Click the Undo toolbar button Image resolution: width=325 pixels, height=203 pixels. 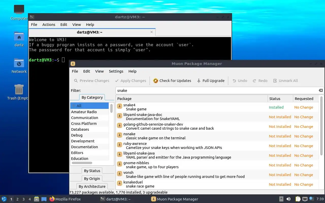(240, 81)
